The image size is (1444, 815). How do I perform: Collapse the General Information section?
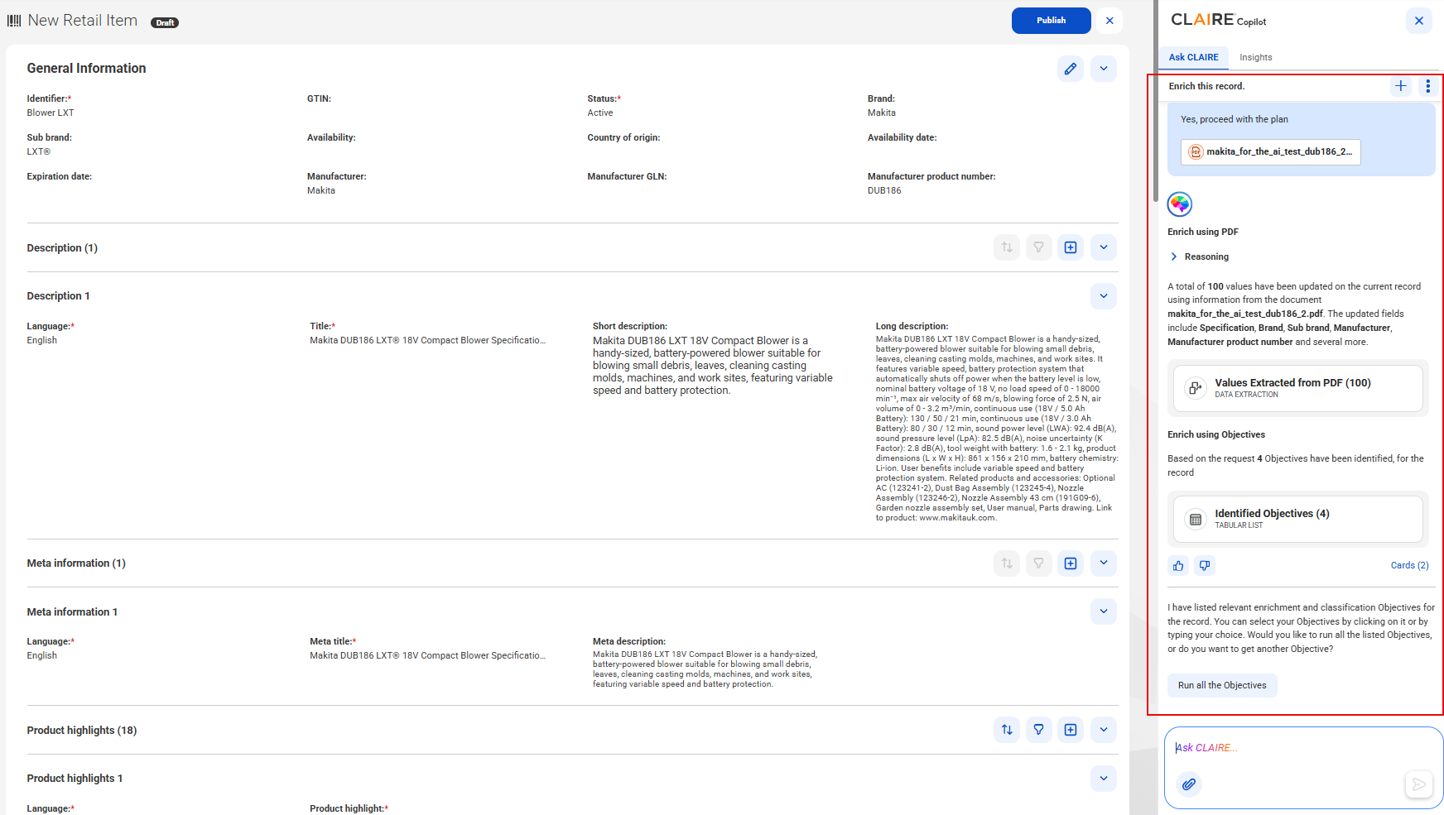[1103, 69]
